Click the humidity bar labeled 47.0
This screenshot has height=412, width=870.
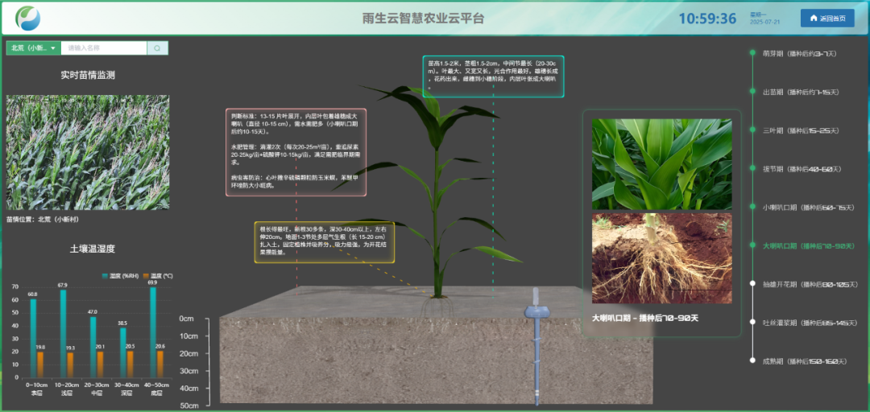click(93, 347)
